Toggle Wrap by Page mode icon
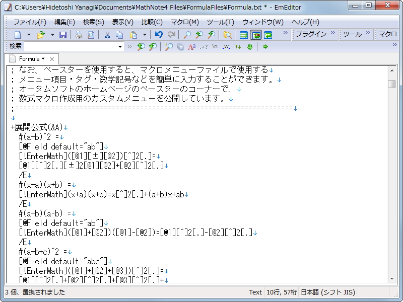This screenshot has height=302, width=403. point(268,35)
